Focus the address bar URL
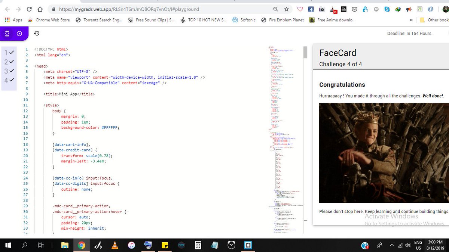The image size is (449, 252). pos(129,9)
